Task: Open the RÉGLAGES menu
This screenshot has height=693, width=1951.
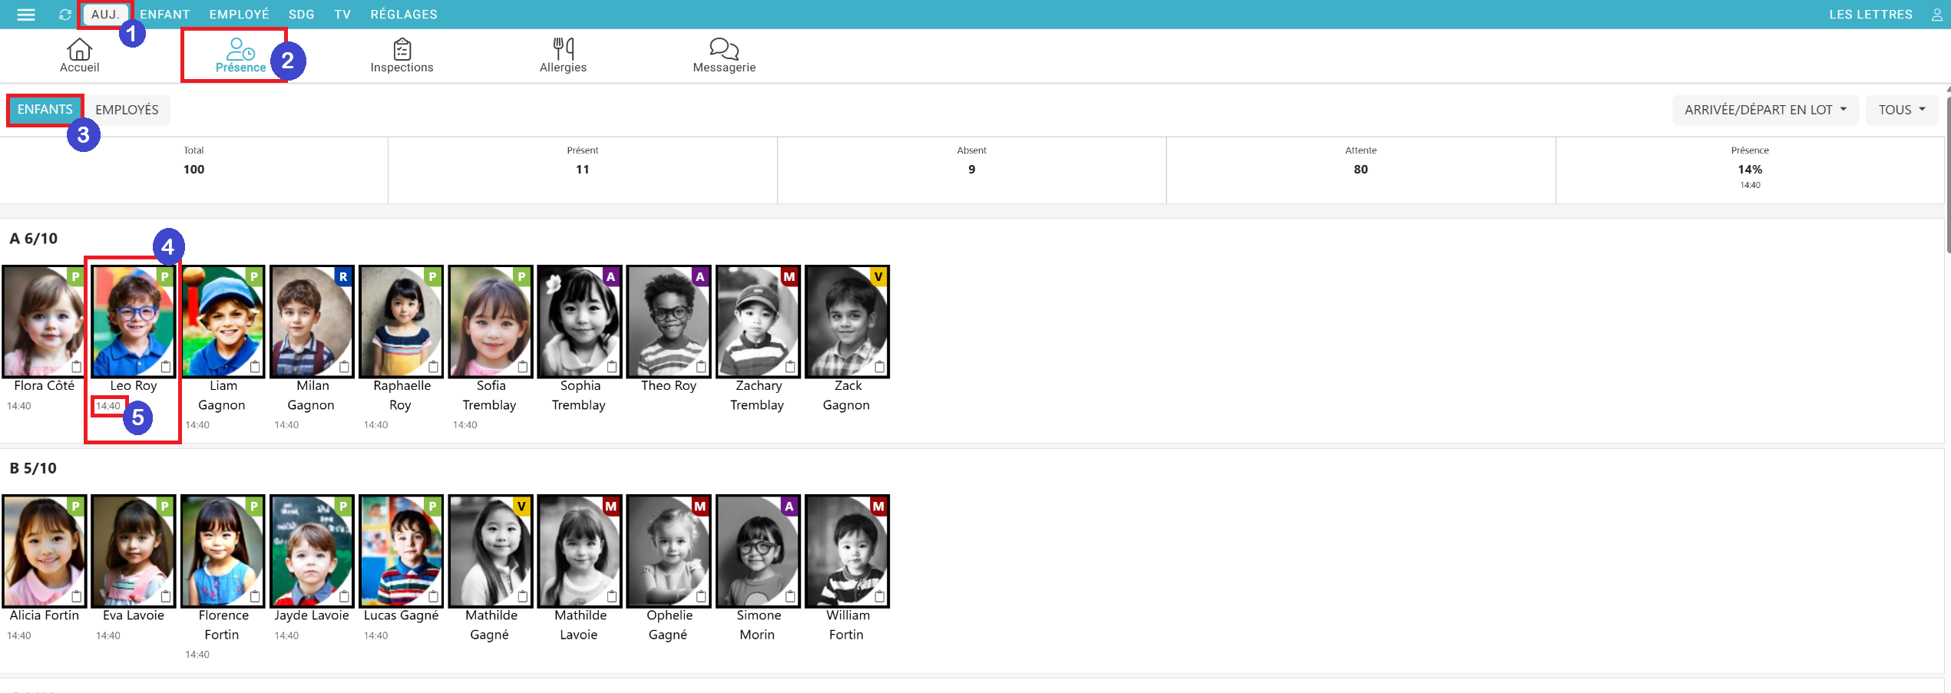Action: pos(404,15)
